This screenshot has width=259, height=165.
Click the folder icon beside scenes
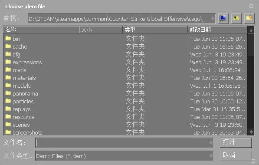pos(8,125)
